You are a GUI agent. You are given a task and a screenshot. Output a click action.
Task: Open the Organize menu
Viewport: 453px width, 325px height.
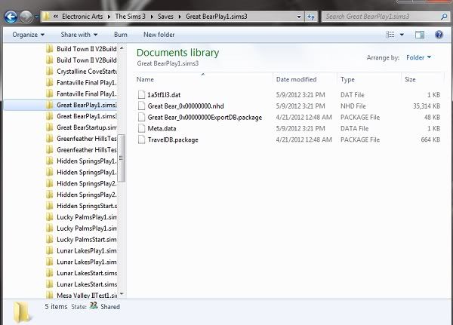pyautogui.click(x=29, y=35)
